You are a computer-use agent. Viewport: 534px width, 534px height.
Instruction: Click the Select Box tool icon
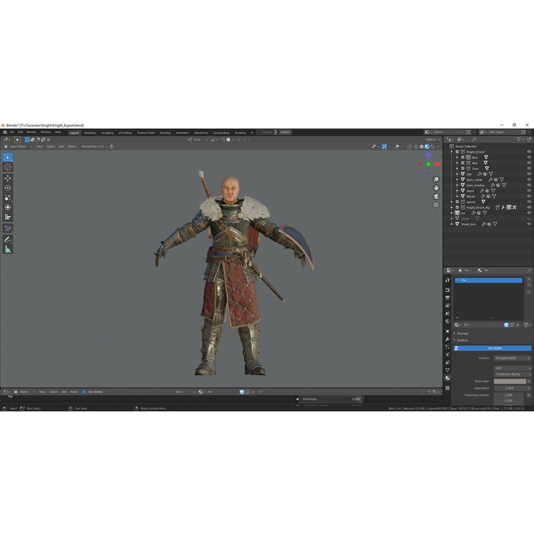pyautogui.click(x=7, y=157)
